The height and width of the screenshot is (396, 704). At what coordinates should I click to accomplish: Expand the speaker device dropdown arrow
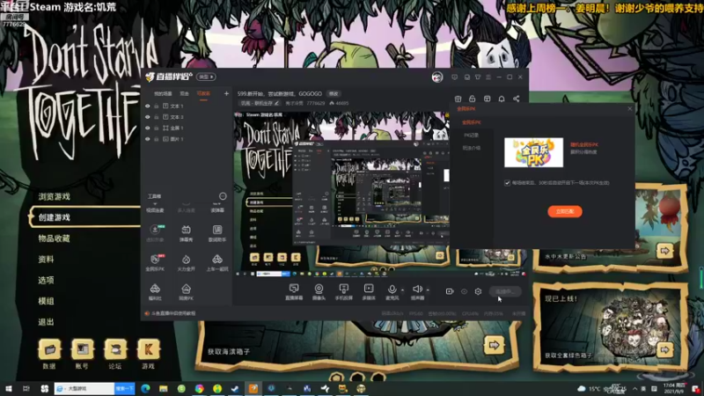click(428, 290)
